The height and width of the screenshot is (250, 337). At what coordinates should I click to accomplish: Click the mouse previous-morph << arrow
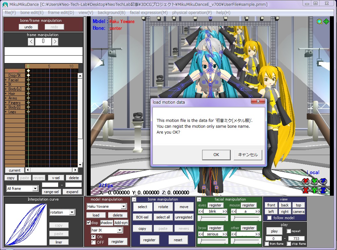point(234,211)
